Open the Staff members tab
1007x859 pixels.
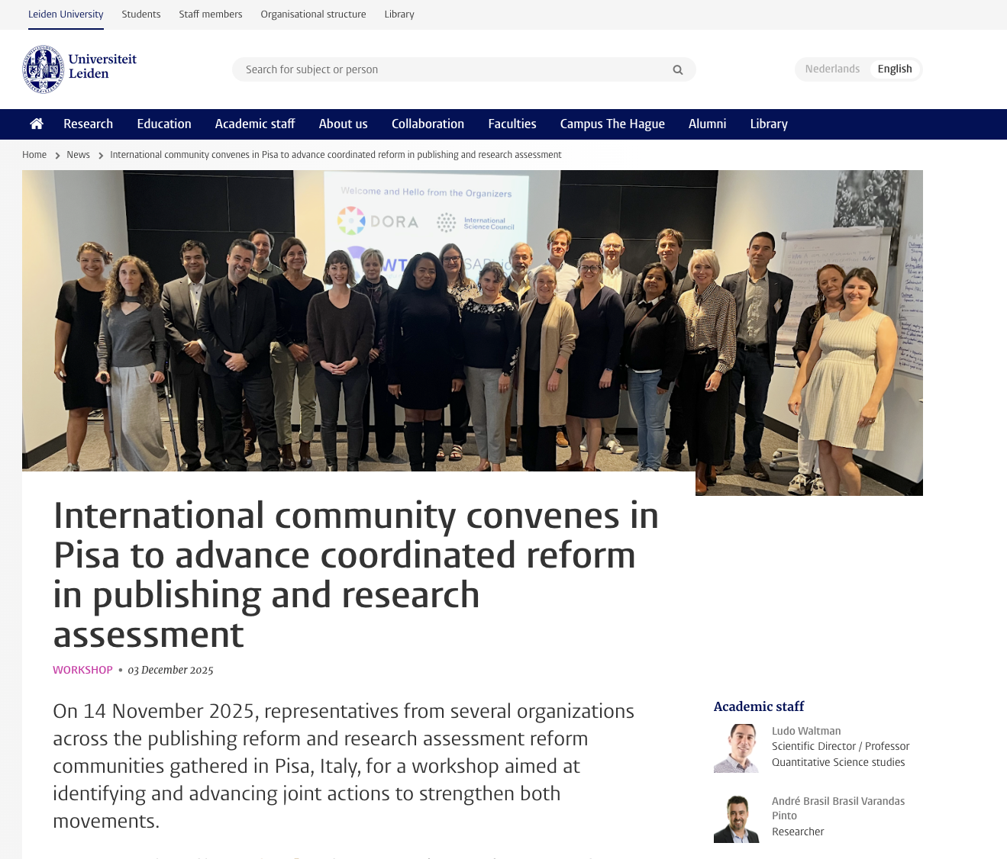click(210, 14)
